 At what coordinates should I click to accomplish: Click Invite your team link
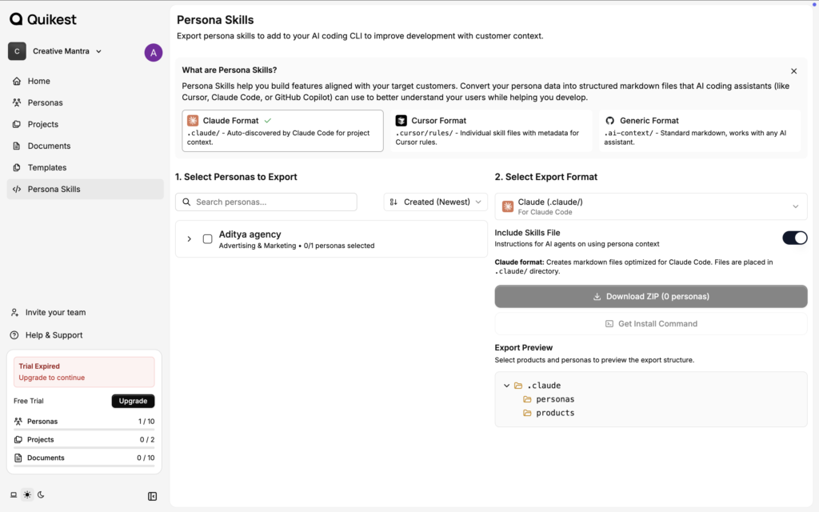click(x=56, y=313)
